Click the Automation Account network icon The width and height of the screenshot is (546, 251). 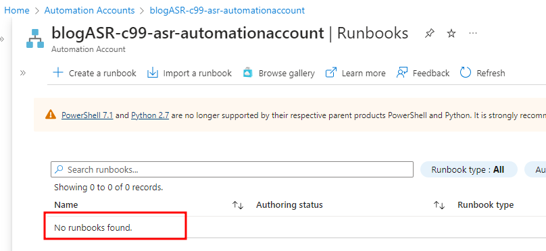(x=35, y=38)
